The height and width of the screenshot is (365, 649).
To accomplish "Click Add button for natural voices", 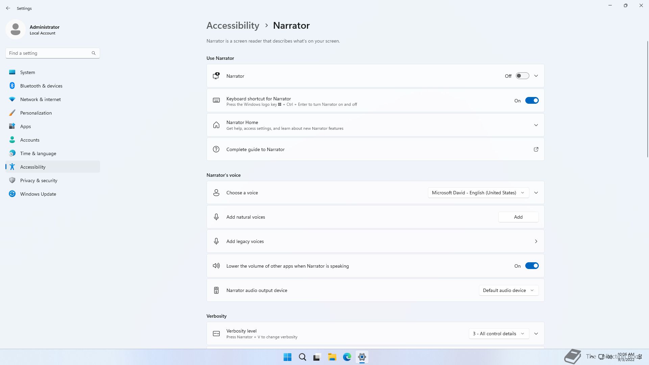I will click(518, 217).
